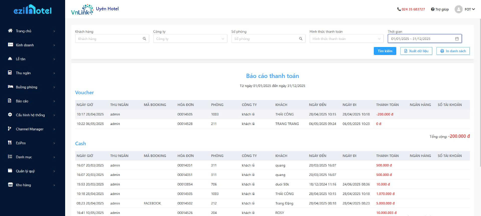
Task: Click the VnLink logo
Action: 82,10
